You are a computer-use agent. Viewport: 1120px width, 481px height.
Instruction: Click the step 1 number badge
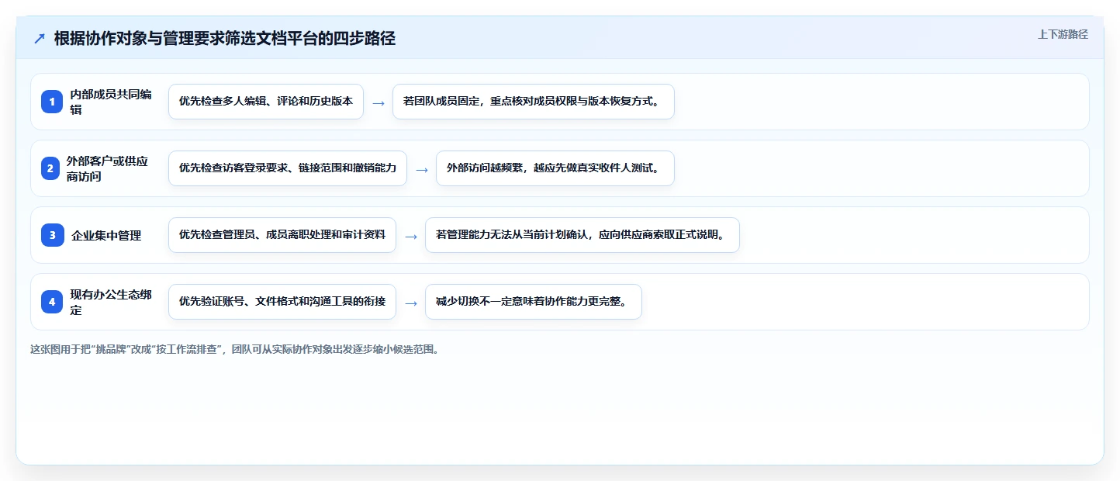[x=52, y=102]
